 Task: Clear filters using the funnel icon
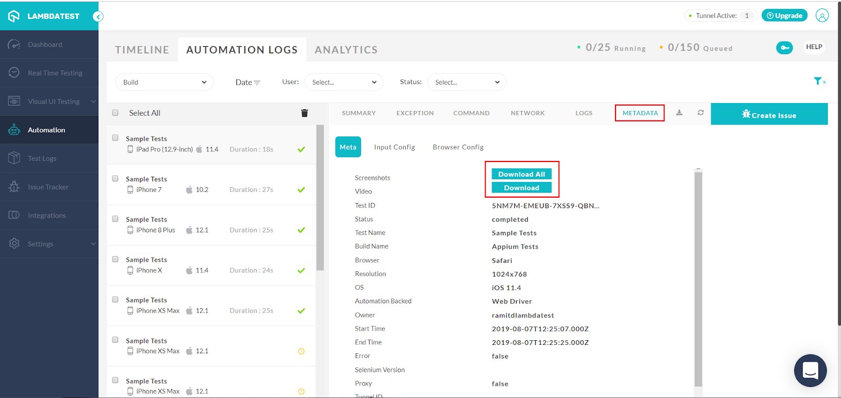[818, 81]
